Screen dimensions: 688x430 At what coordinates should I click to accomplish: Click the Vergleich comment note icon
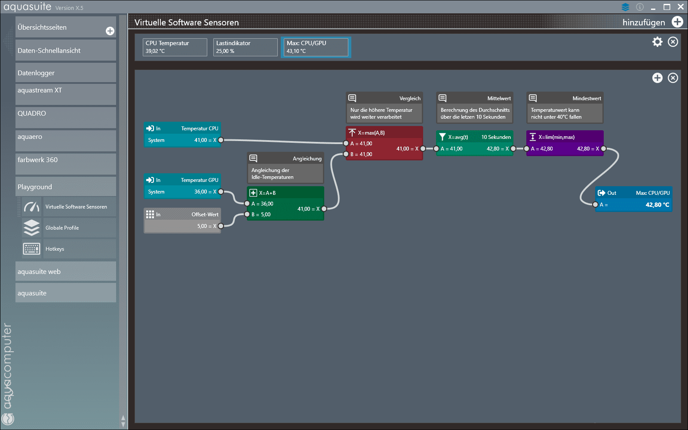352,98
